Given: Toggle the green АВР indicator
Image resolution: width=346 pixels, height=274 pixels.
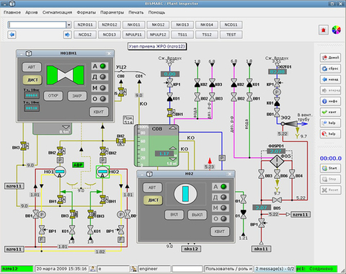Looking at the screenshot, I should (x=78, y=165).
